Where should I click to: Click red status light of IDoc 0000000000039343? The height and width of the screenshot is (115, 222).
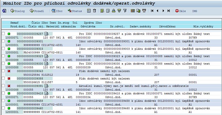tap(9, 71)
